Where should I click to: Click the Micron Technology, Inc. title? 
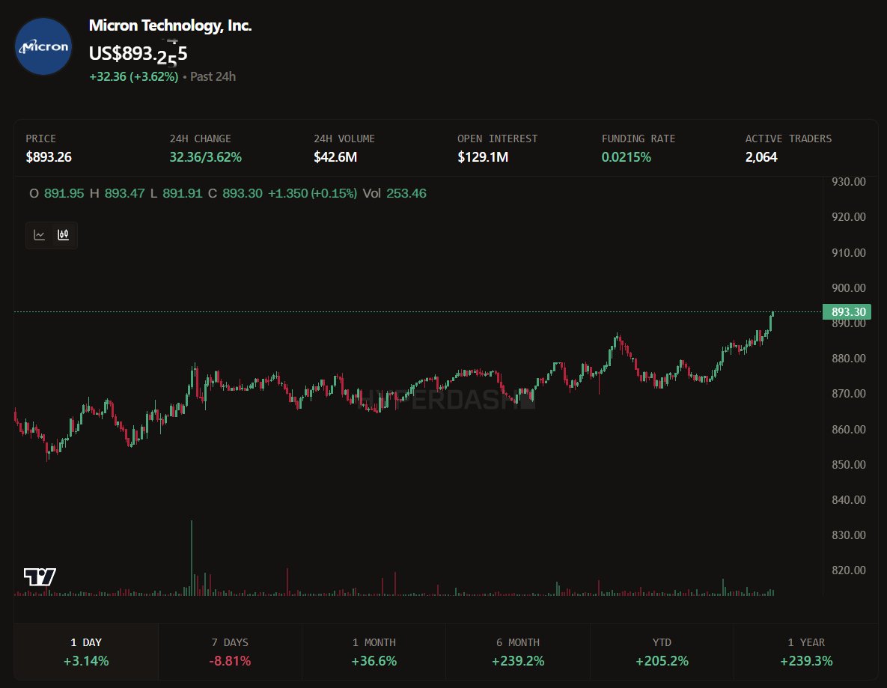pos(170,25)
